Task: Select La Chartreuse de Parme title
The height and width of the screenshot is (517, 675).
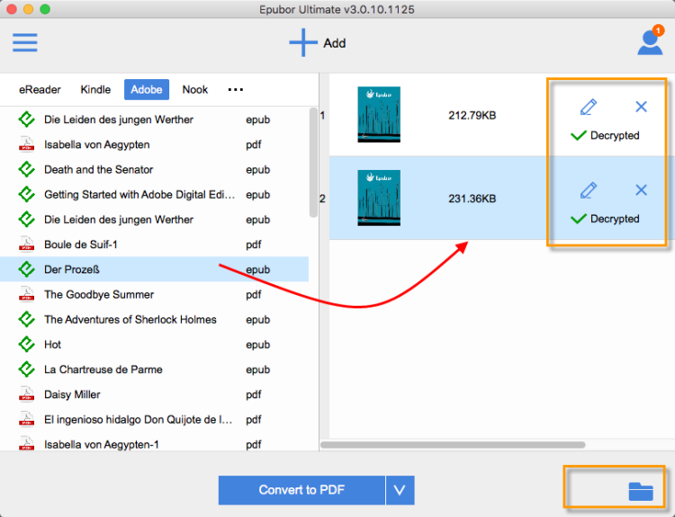Action: pos(103,369)
